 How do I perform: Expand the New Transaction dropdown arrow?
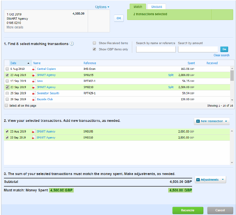pyautogui.click(x=226, y=121)
